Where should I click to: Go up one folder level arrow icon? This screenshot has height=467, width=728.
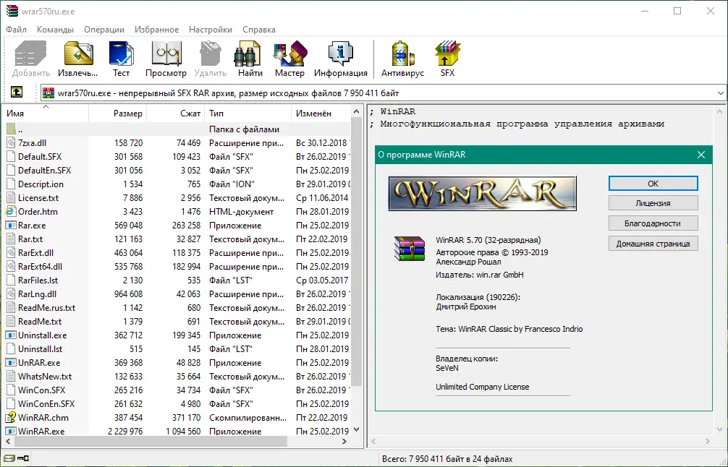17,93
